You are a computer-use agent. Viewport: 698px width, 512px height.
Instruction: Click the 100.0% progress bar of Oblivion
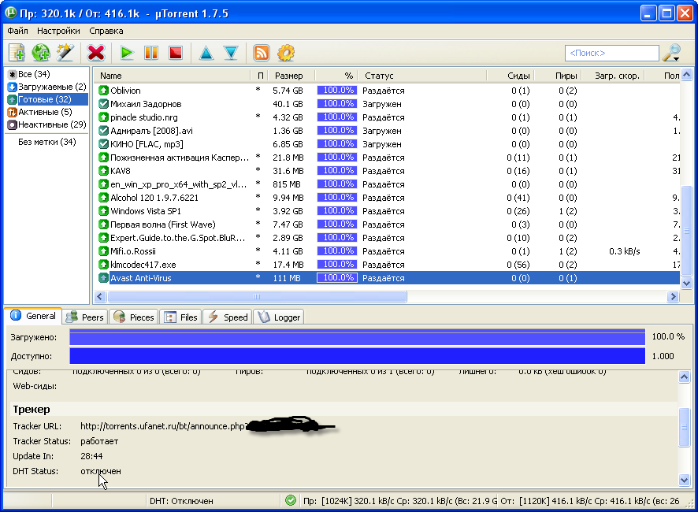click(x=336, y=91)
